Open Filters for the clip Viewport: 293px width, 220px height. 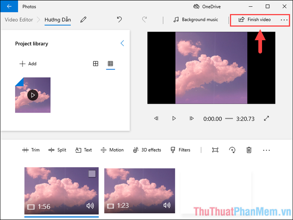coord(180,150)
